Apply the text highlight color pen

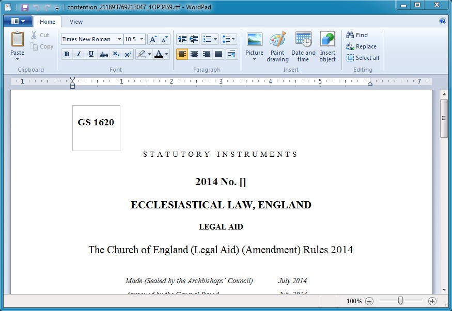click(x=141, y=54)
